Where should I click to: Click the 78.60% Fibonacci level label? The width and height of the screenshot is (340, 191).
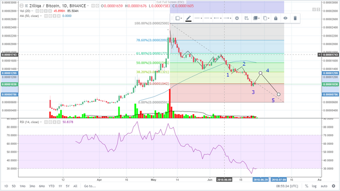[x=152, y=40]
